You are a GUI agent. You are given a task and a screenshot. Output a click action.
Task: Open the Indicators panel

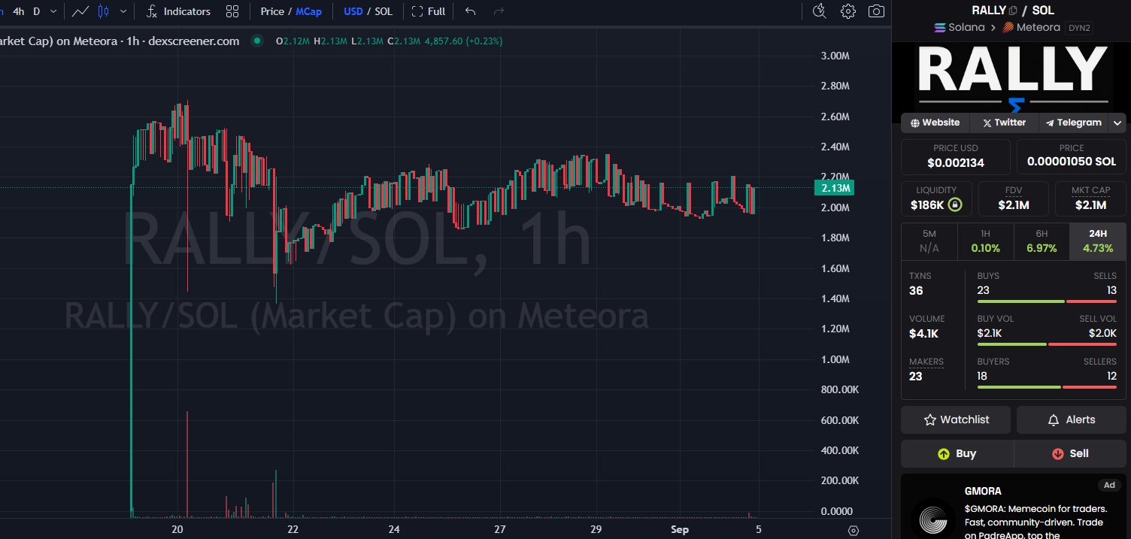[178, 11]
